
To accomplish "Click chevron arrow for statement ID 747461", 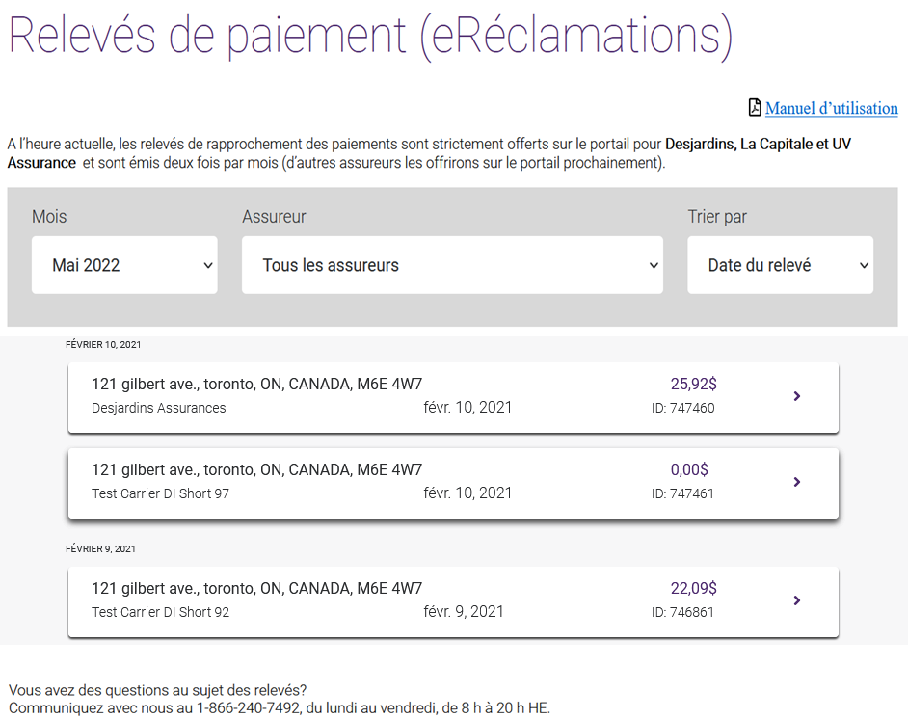I will (x=797, y=482).
